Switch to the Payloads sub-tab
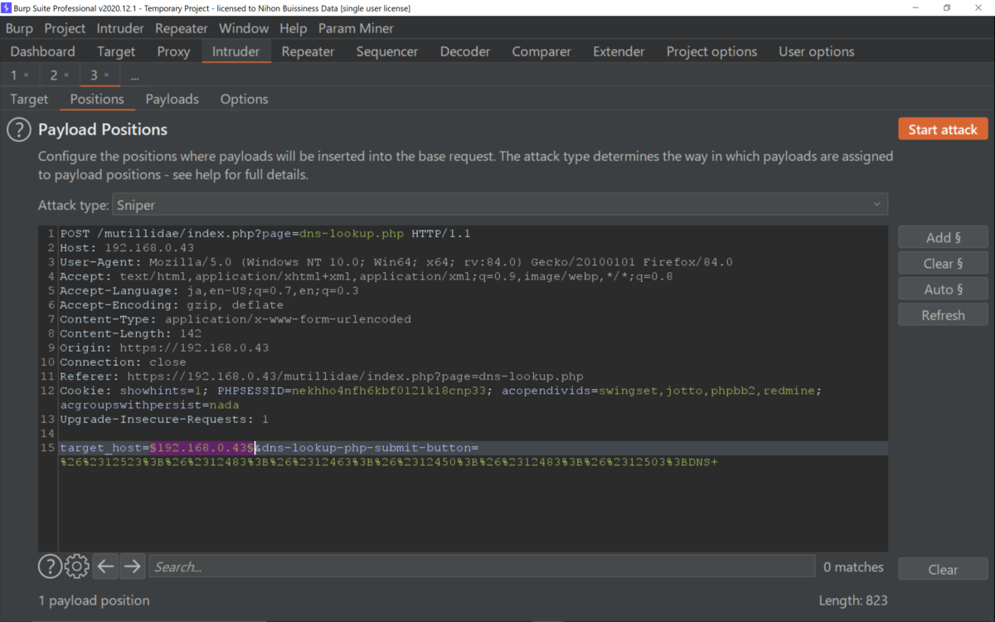 (172, 99)
